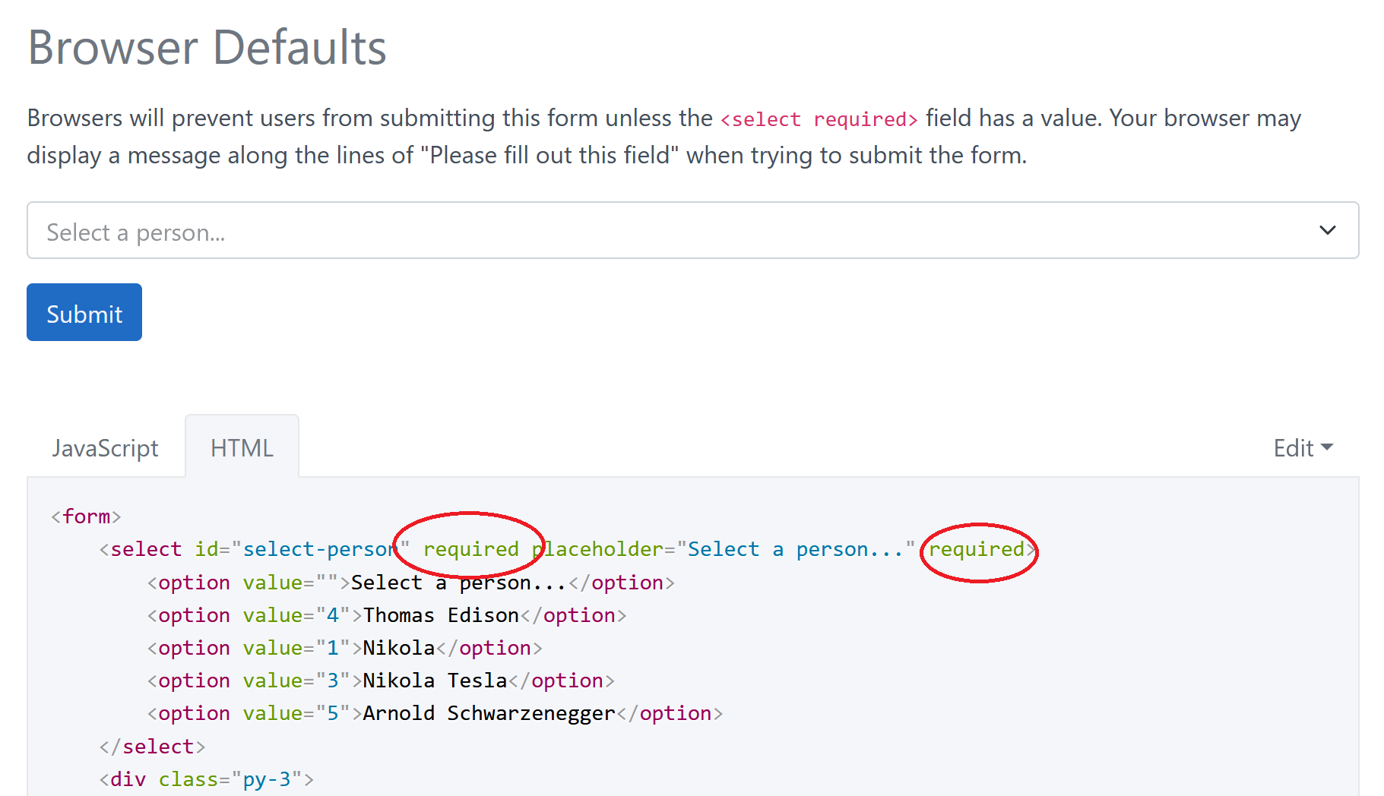Image resolution: width=1384 pixels, height=796 pixels.
Task: Select the 'Browser Defaults' heading
Action: click(x=207, y=47)
